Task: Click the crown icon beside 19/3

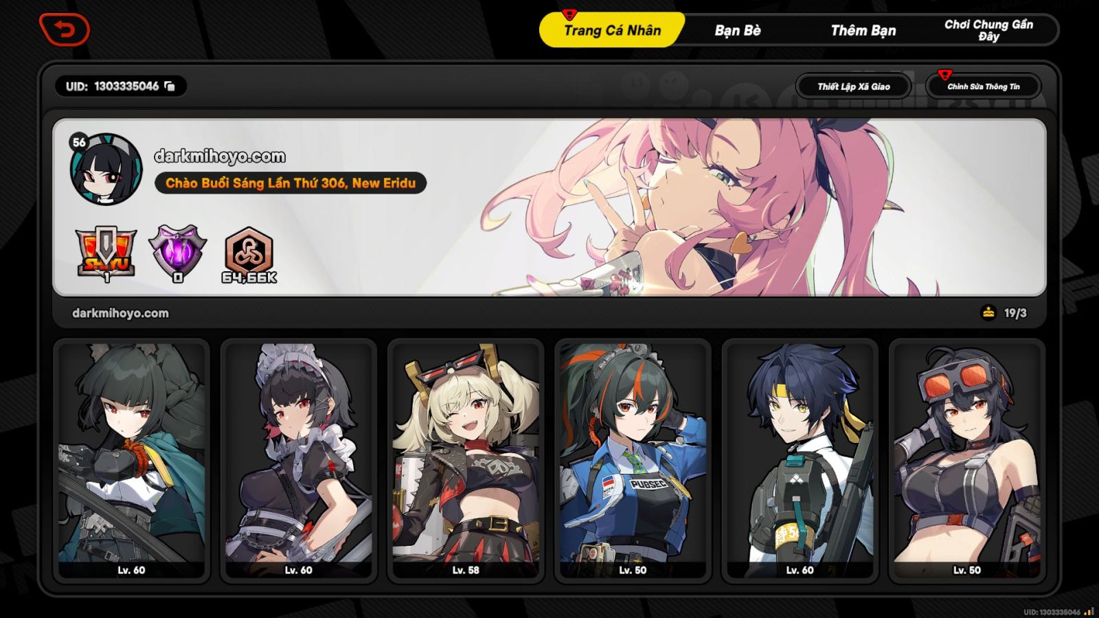Action: point(988,312)
